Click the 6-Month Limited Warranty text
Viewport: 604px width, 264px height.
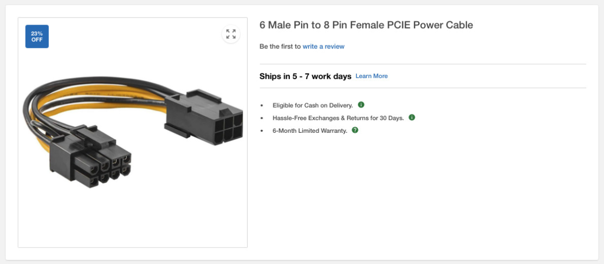pos(310,131)
